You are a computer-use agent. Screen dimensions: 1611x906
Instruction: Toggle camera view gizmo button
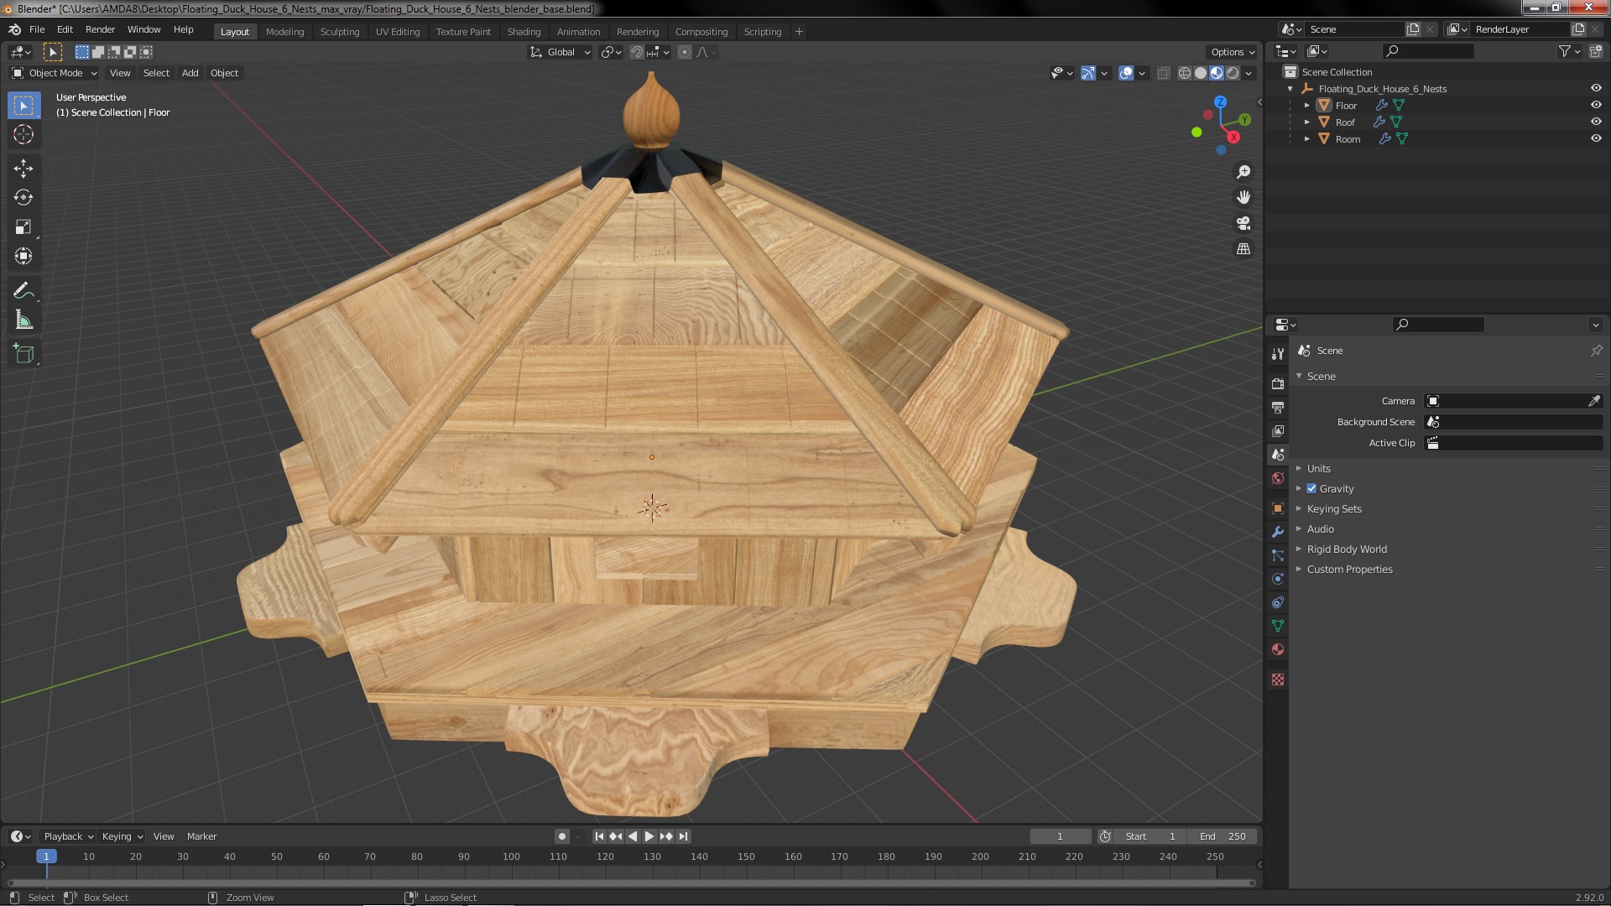pos(1243,223)
